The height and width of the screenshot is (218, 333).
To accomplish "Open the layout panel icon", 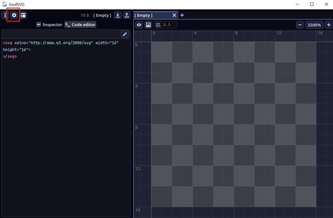I will pyautogui.click(x=23, y=15).
